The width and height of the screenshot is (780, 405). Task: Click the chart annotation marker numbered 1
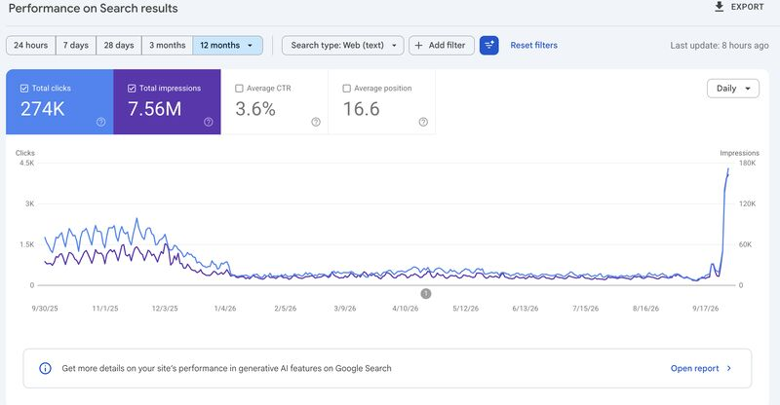426,294
